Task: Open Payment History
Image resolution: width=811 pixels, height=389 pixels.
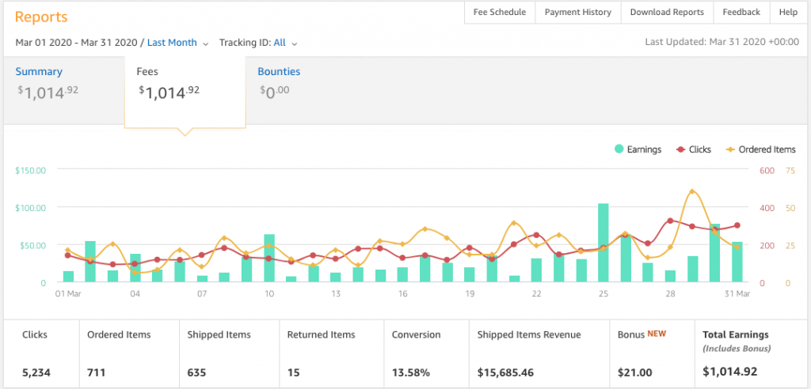Action: 578,13
